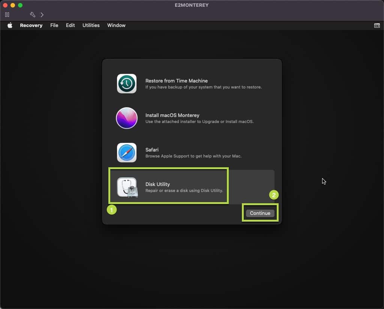Minimize the E2MONTEREY window with yellow button
This screenshot has height=309, width=384.
[x=13, y=5]
